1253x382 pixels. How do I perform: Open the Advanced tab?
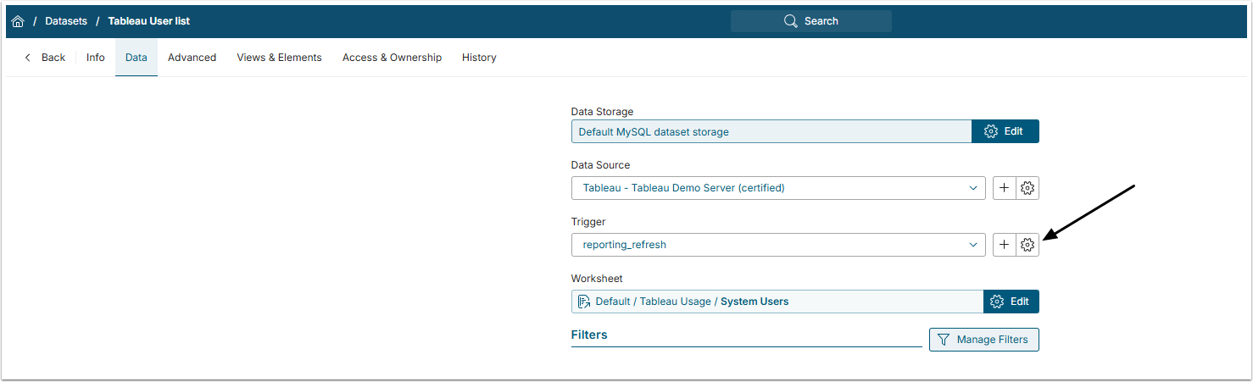tap(192, 58)
